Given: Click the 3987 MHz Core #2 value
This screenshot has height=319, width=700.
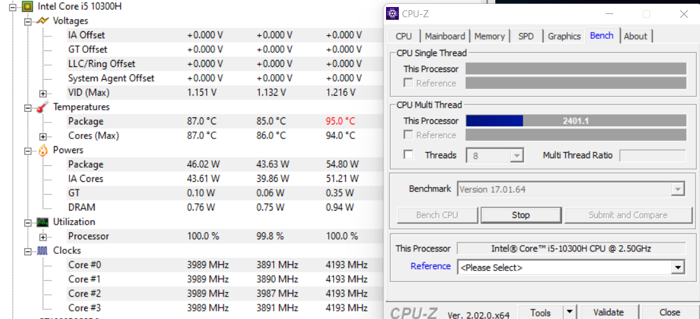Looking at the screenshot, I should tap(277, 293).
